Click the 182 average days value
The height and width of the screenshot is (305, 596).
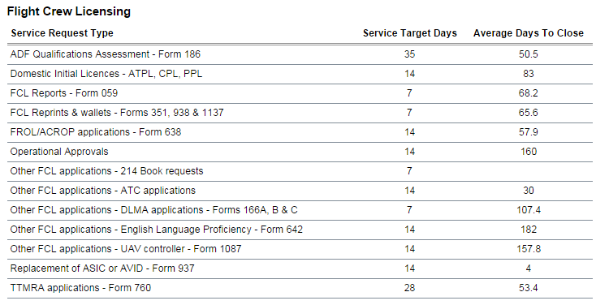coord(529,230)
